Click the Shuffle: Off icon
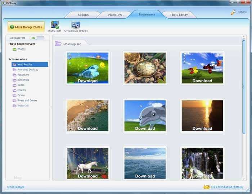 (x=55, y=25)
